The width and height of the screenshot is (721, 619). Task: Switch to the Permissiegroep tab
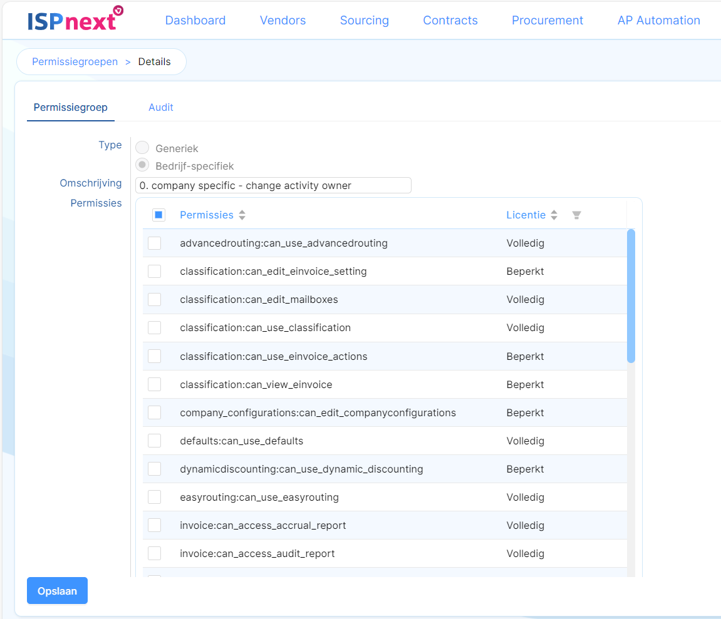pos(70,107)
